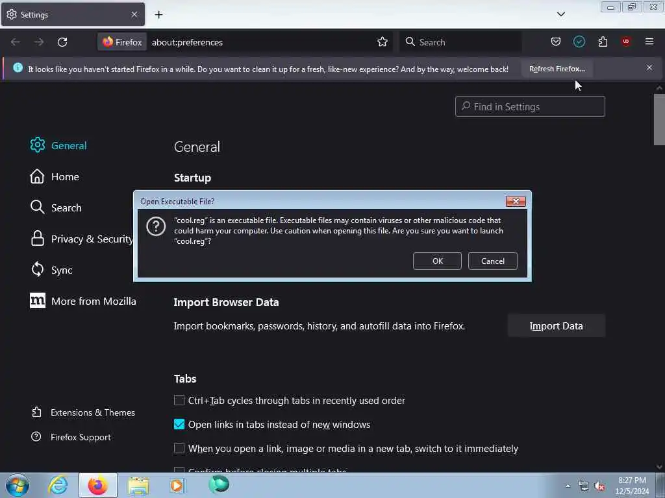
Task: Open Privacy & Security settings
Action: 81,239
